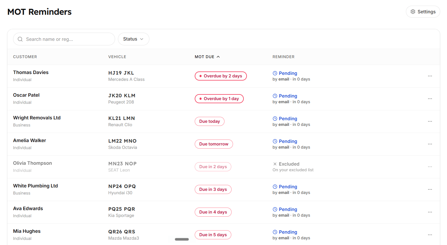This screenshot has width=447, height=245.
Task: Select customer name Olivia Thompson
Action: 32,163
